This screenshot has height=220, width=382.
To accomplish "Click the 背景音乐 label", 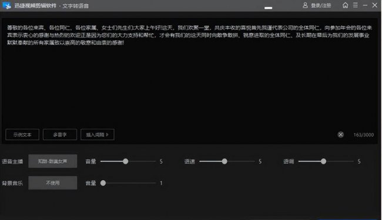I will tap(12, 183).
